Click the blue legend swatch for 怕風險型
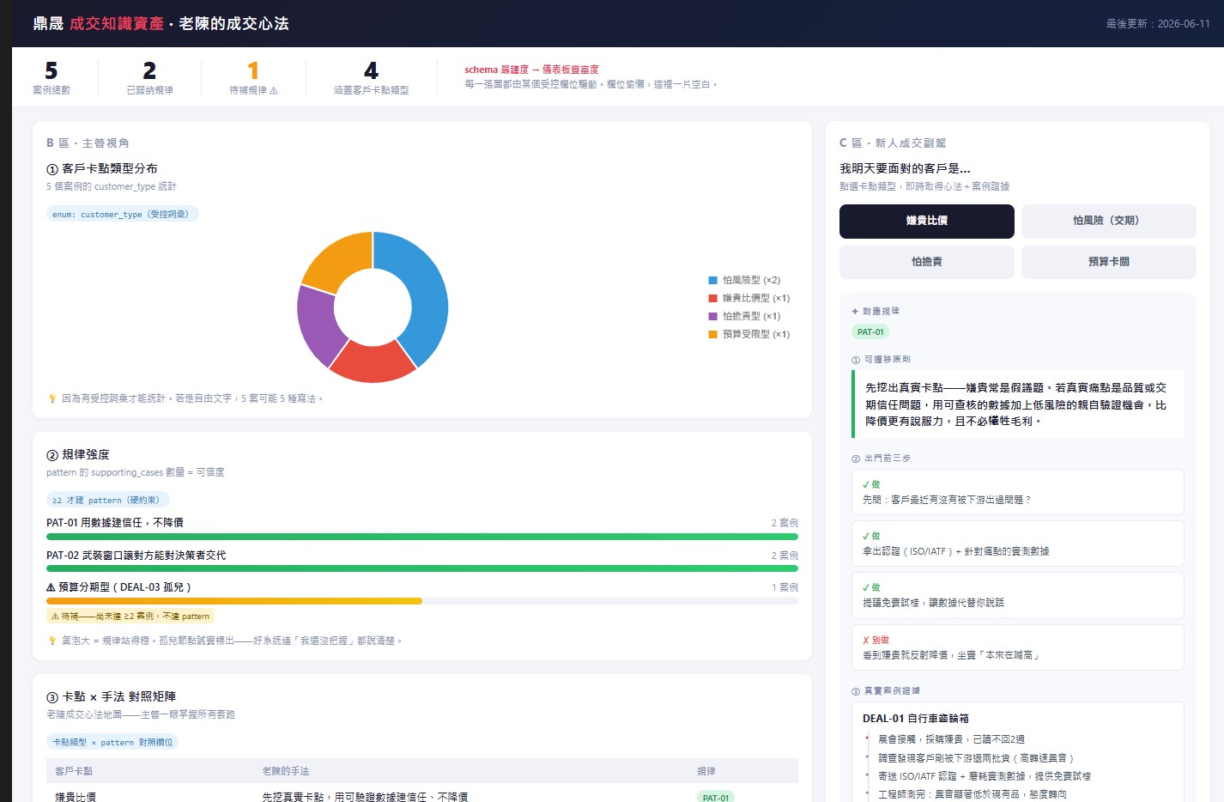The height and width of the screenshot is (802, 1224). point(712,280)
